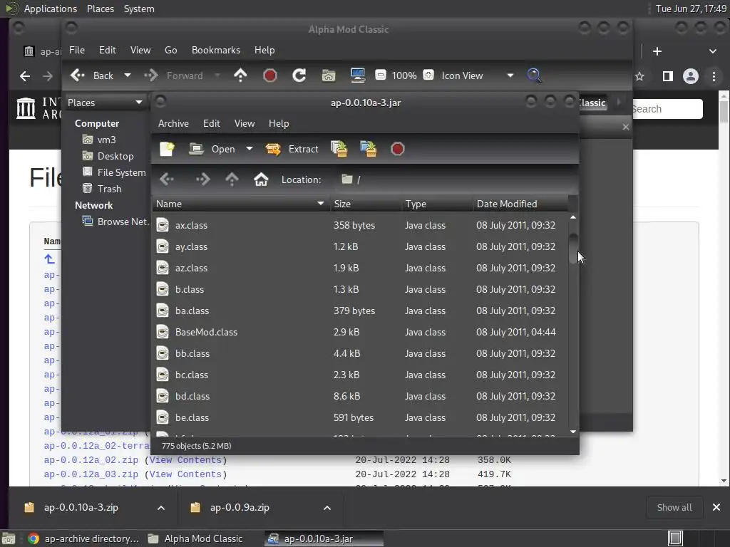Sort by Date Modified column header
The width and height of the screenshot is (730, 547).
pyautogui.click(x=520, y=204)
